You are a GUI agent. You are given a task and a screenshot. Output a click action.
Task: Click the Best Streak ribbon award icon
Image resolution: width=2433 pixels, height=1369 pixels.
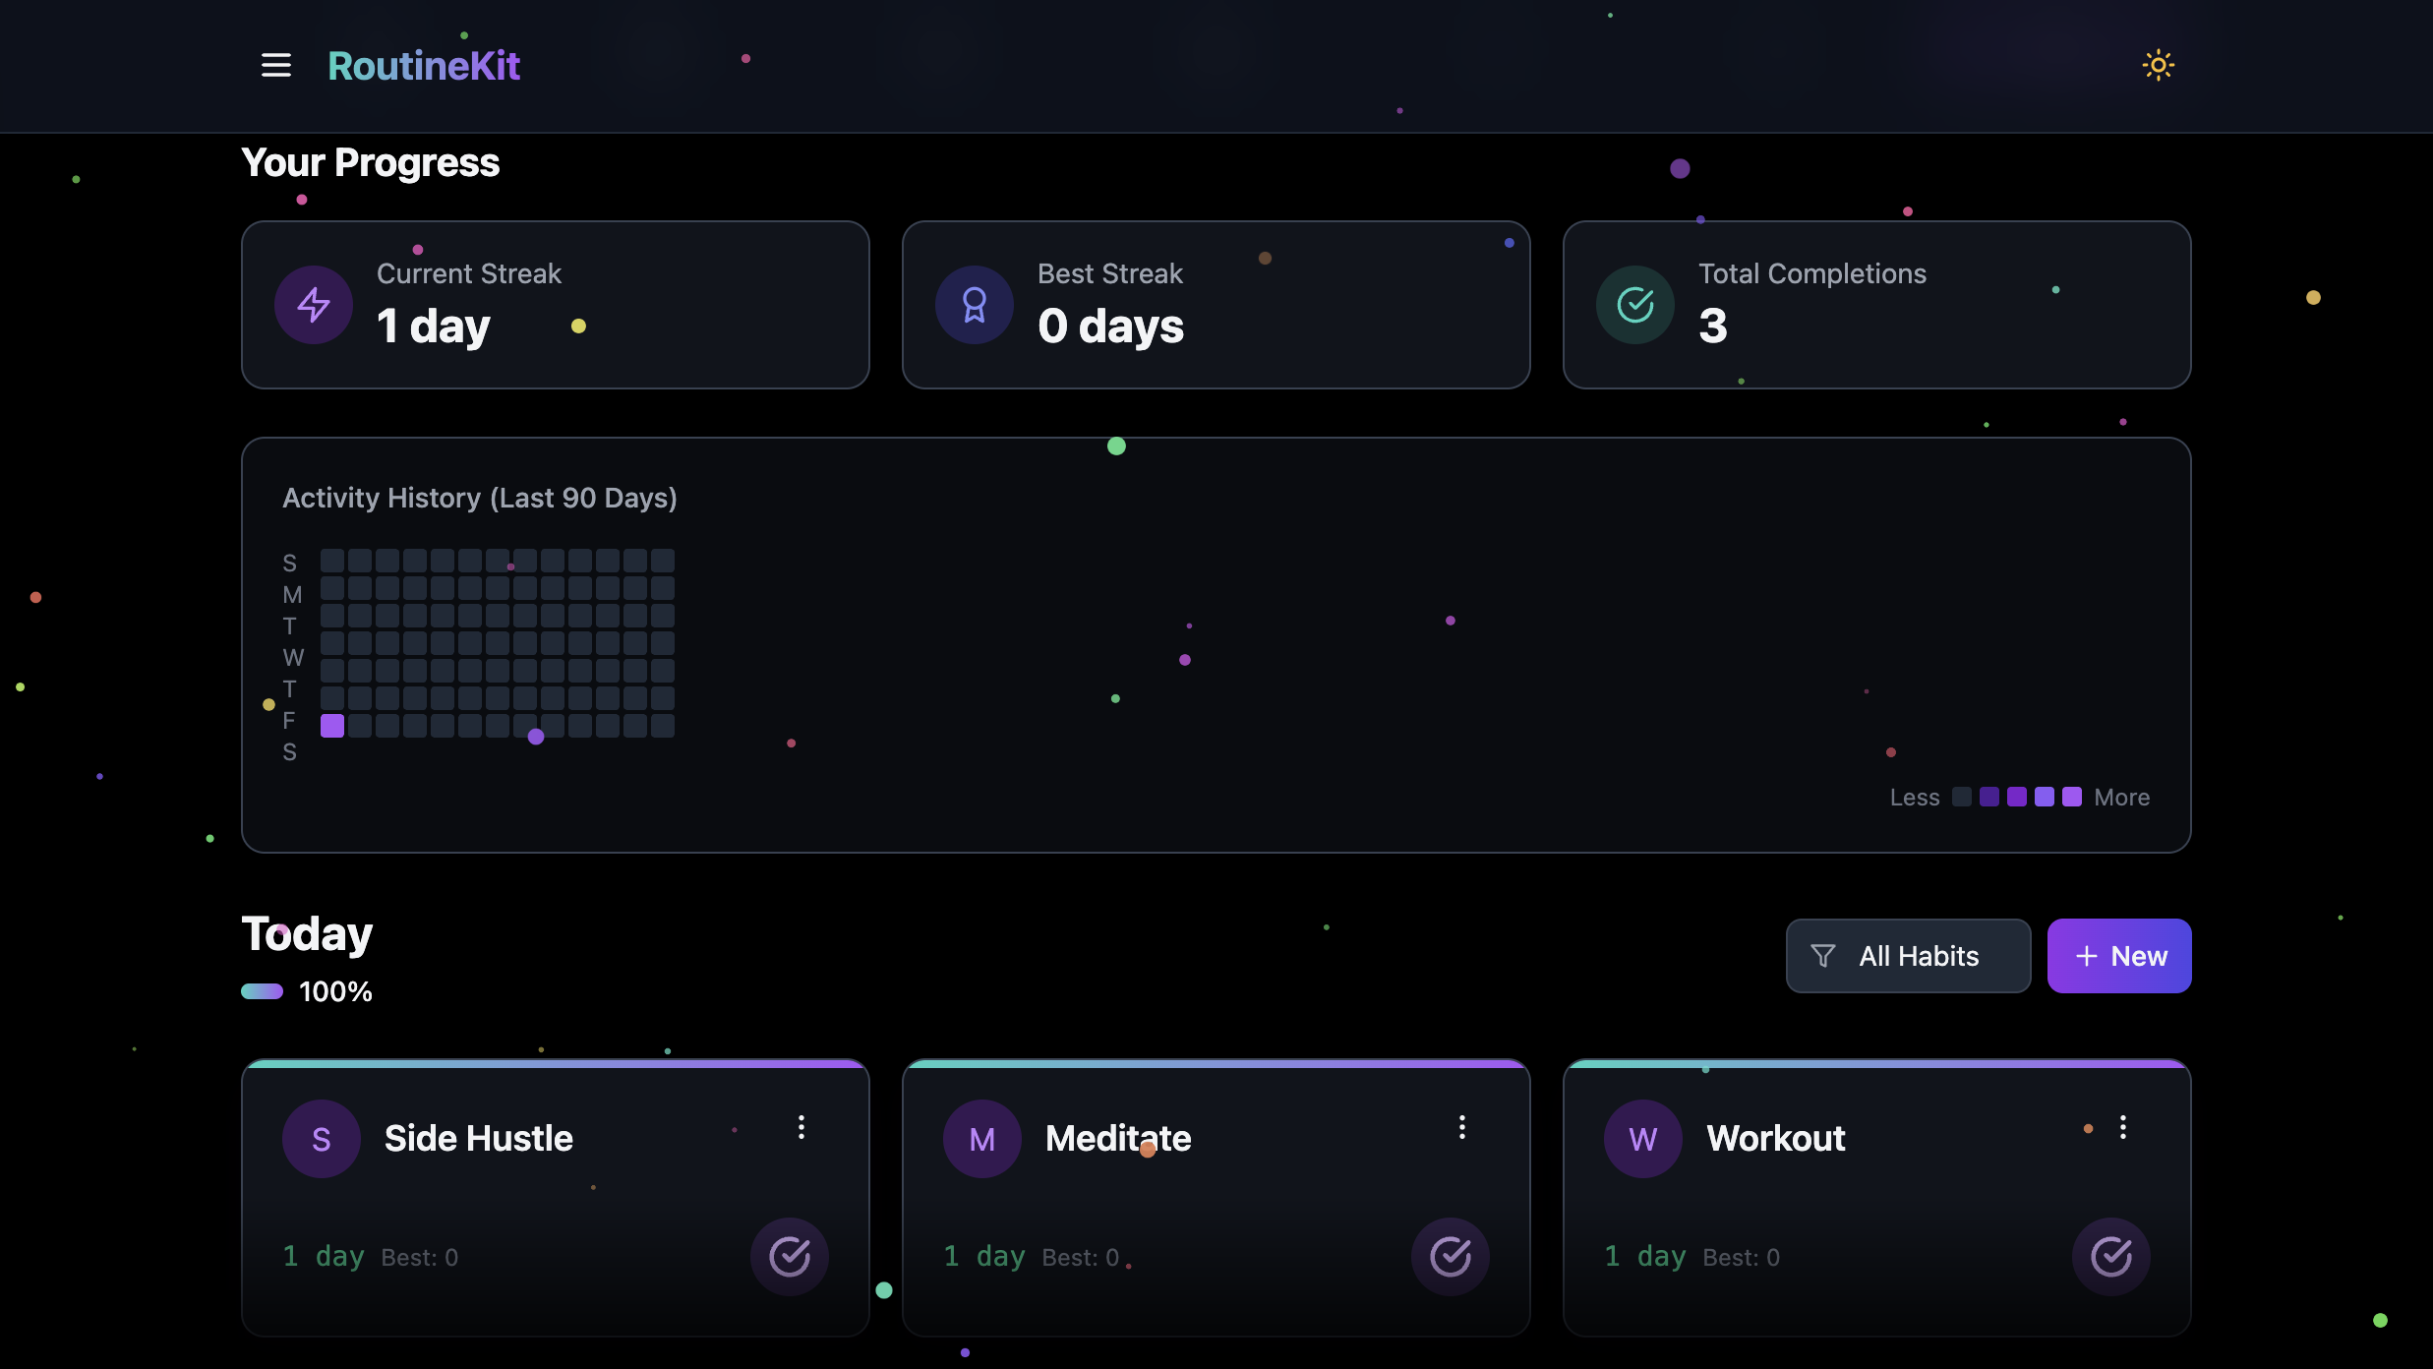pos(974,305)
